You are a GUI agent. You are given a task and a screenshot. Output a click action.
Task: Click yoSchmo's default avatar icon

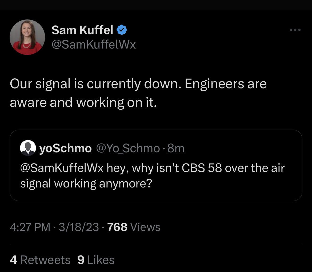[28, 148]
